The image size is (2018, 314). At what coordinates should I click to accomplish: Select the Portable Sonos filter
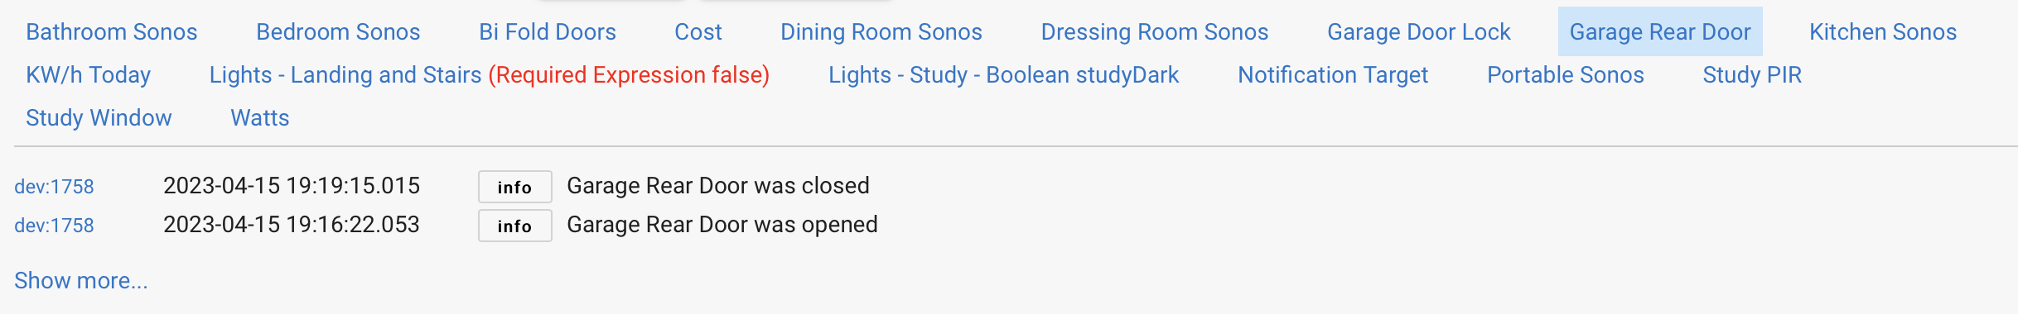click(x=1566, y=75)
